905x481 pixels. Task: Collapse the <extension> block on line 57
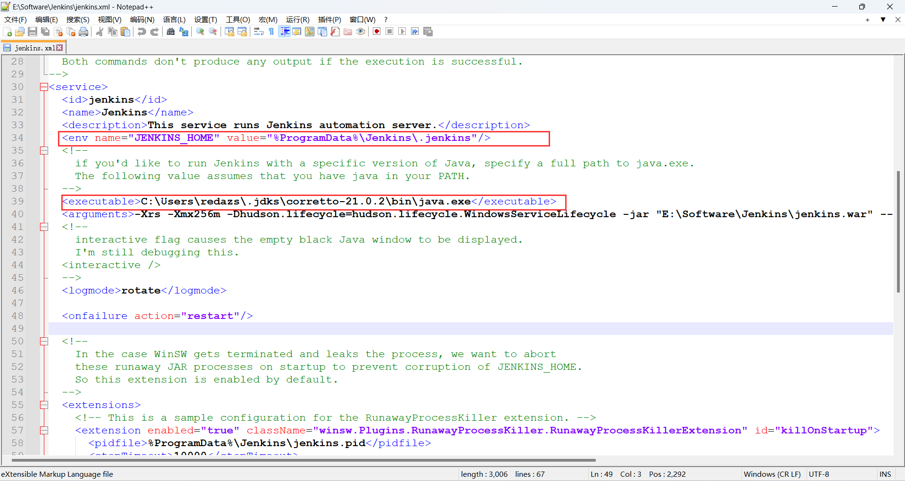pos(44,430)
